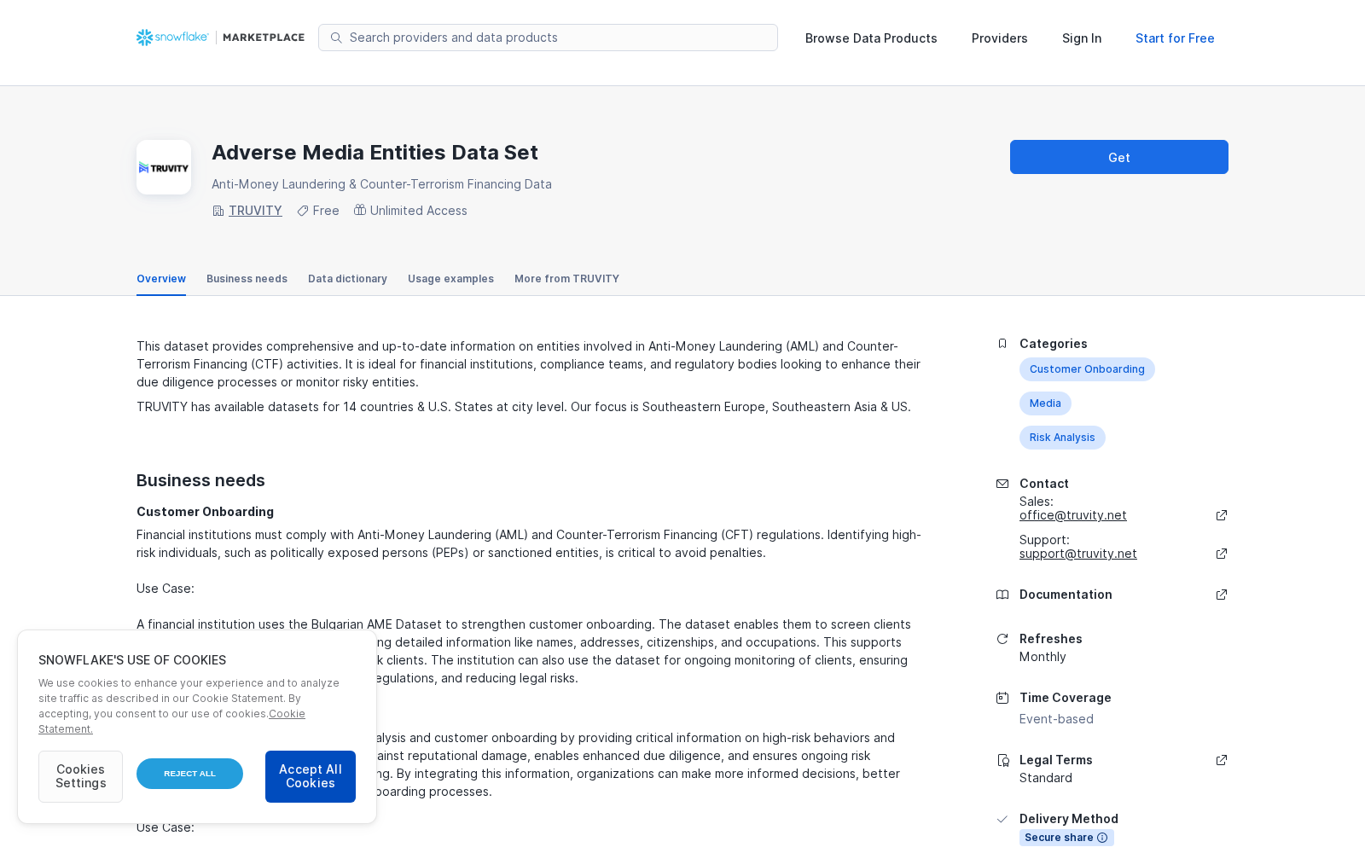Image resolution: width=1365 pixels, height=853 pixels.
Task: Click the 'Customer Onboarding' subheading in the overview
Action: point(205,512)
